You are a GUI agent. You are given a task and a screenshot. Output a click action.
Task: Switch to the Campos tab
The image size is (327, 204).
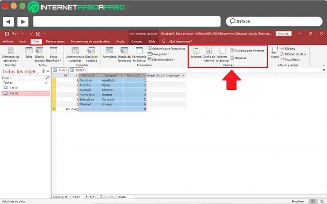(137, 42)
